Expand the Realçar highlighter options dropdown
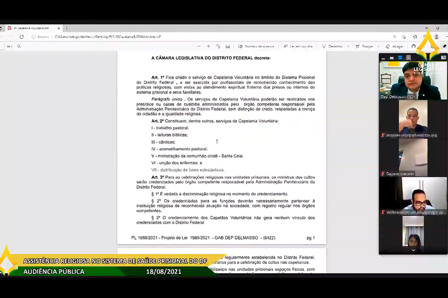Viewport: 448px width, 298px height. coord(379,47)
